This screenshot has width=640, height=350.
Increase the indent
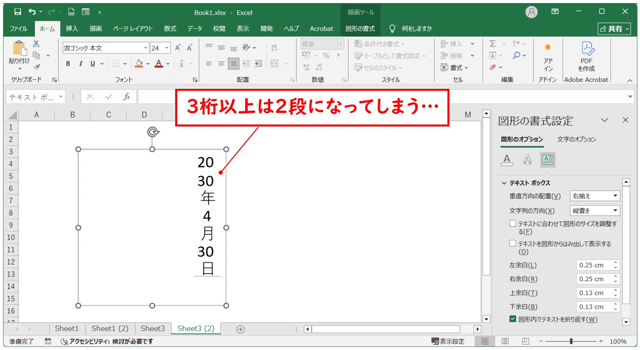coord(258,64)
